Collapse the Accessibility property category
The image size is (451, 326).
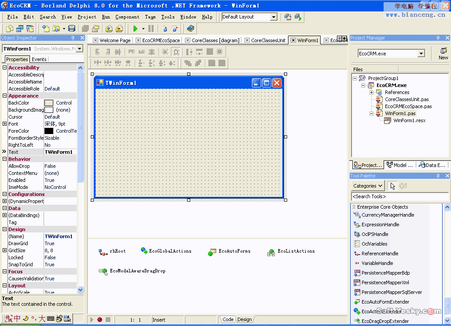point(4,67)
